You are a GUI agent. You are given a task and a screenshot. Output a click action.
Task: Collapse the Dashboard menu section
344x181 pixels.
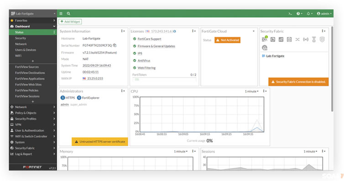point(33,26)
